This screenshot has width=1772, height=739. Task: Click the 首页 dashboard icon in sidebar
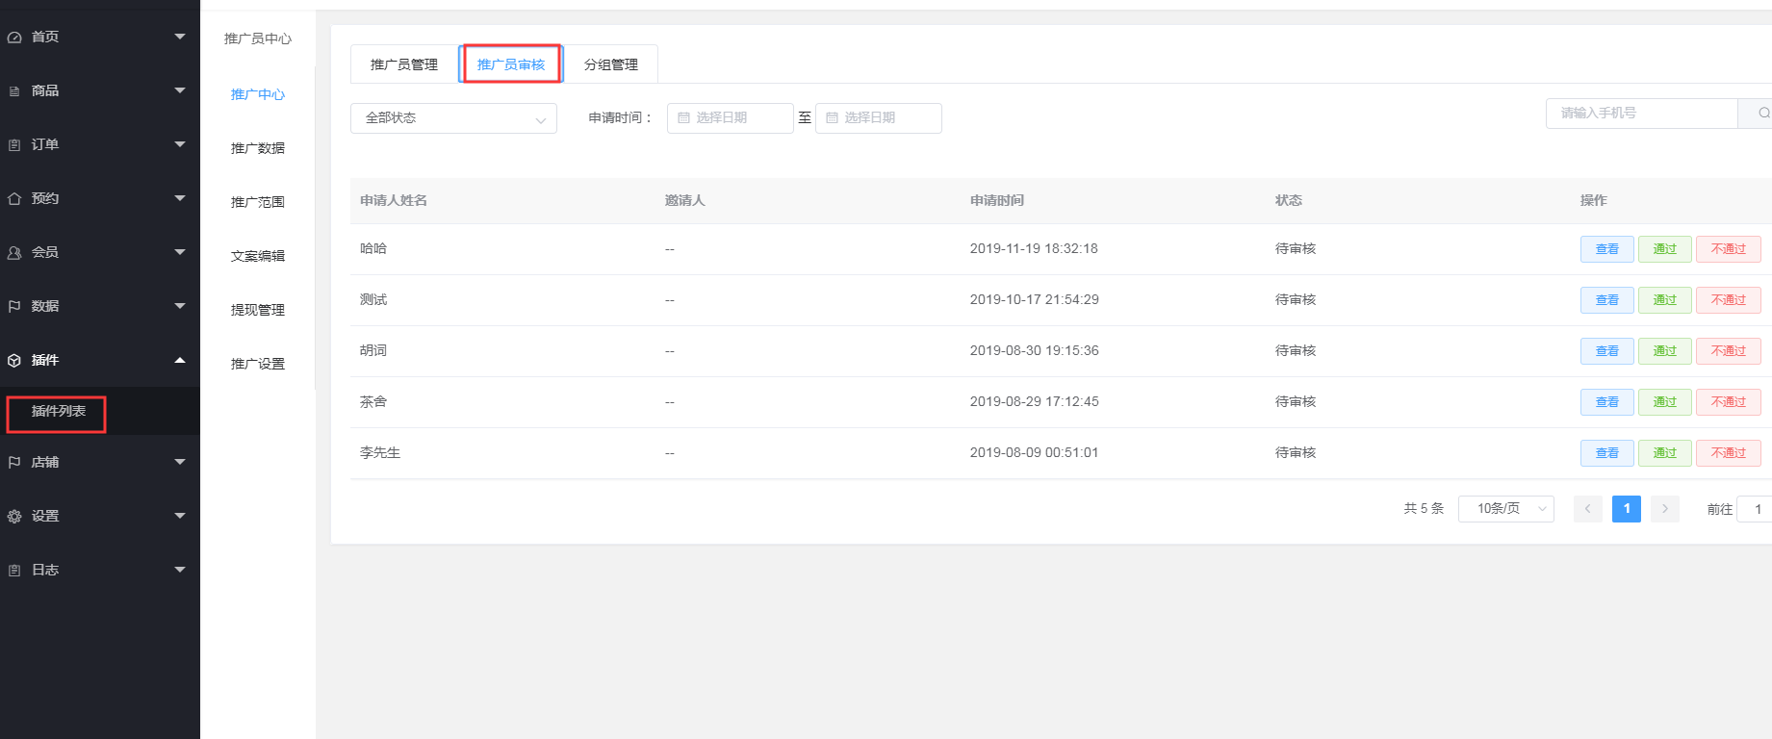click(x=14, y=38)
